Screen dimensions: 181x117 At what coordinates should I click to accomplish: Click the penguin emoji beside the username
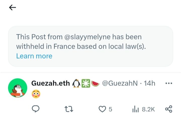76,83
